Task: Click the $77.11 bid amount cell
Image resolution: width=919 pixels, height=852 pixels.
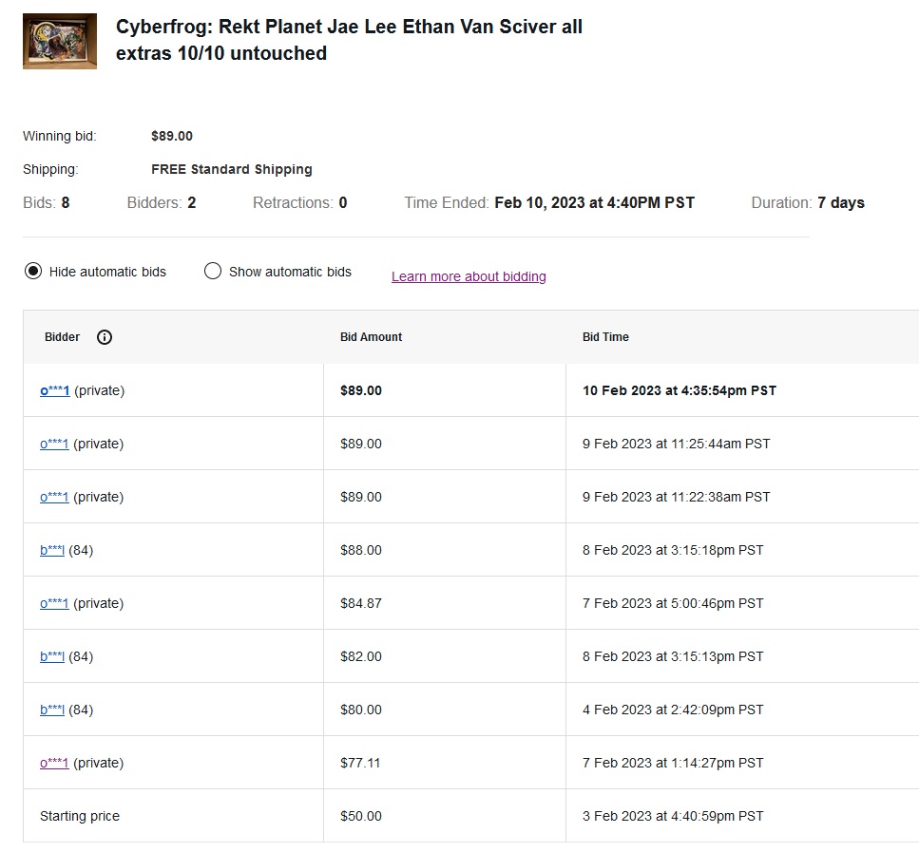Action: (360, 763)
